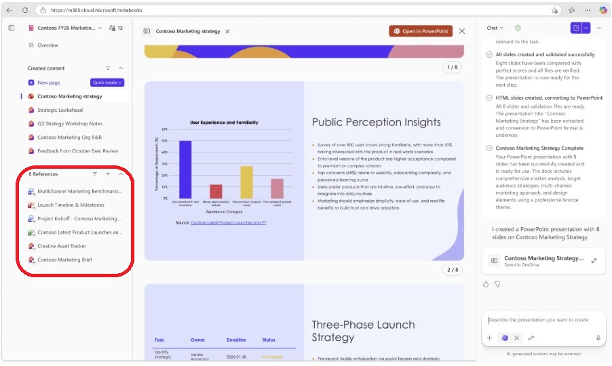Screen dimensions: 612x366
Task: Select the Three-Phase Launch Strategy slide
Action: (304, 322)
